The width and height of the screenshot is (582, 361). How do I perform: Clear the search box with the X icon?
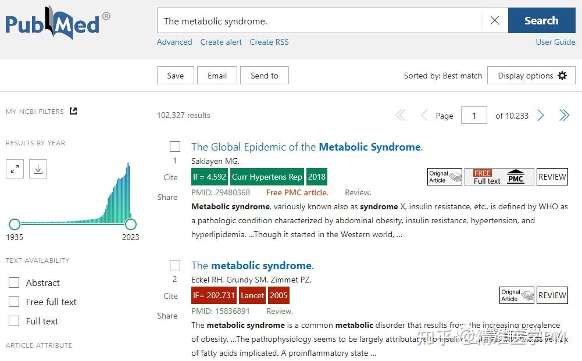495,20
